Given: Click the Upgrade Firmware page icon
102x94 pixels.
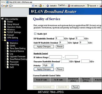Looking at the screenshot, I should click(8, 56).
